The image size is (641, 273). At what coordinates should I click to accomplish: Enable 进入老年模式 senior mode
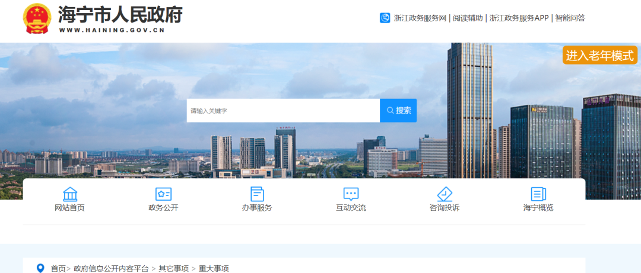(599, 56)
